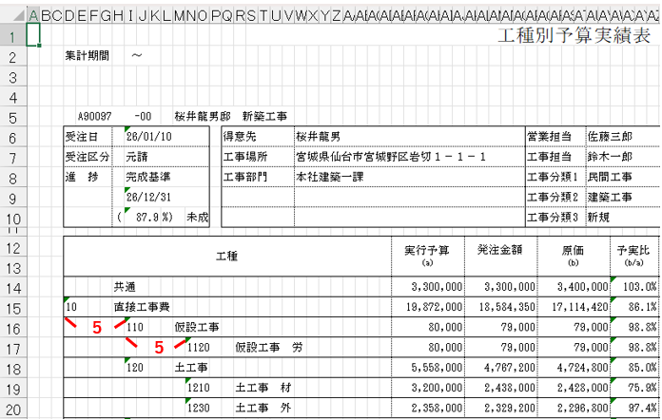Click the 工事分類1 label

pyautogui.click(x=553, y=177)
